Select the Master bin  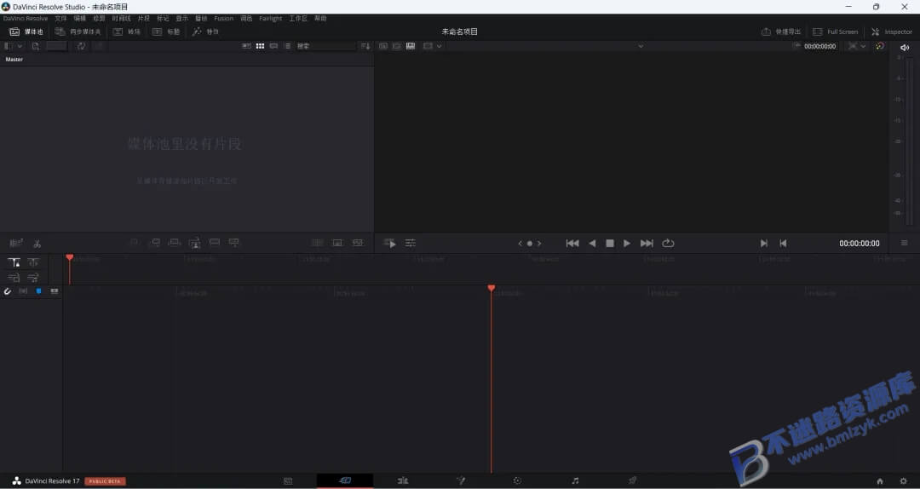click(14, 60)
